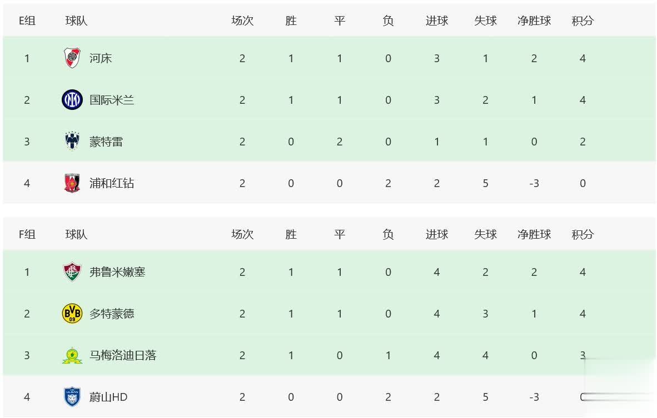Open the 河床 team link
Screen dimensions: 657x418
(101, 58)
